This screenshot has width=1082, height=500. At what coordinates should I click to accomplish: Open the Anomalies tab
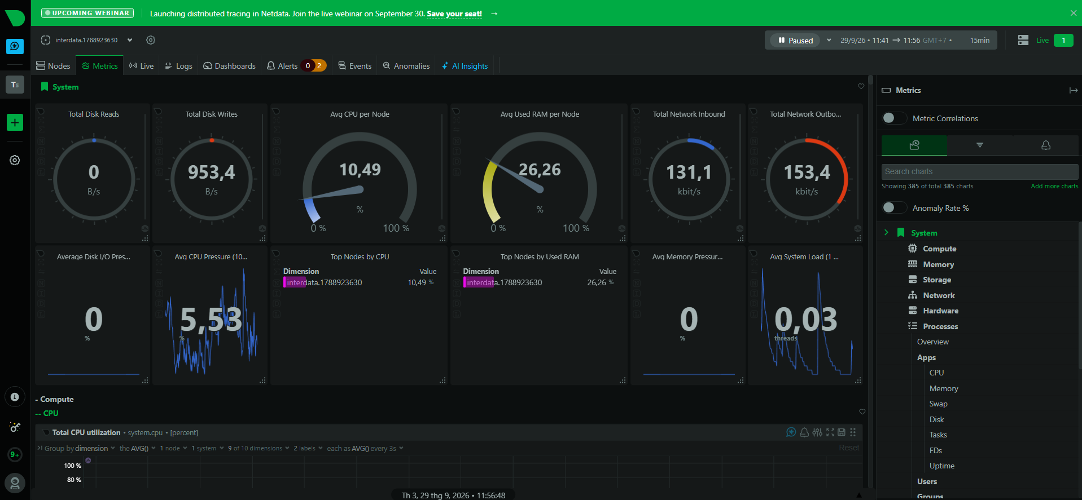pyautogui.click(x=406, y=66)
